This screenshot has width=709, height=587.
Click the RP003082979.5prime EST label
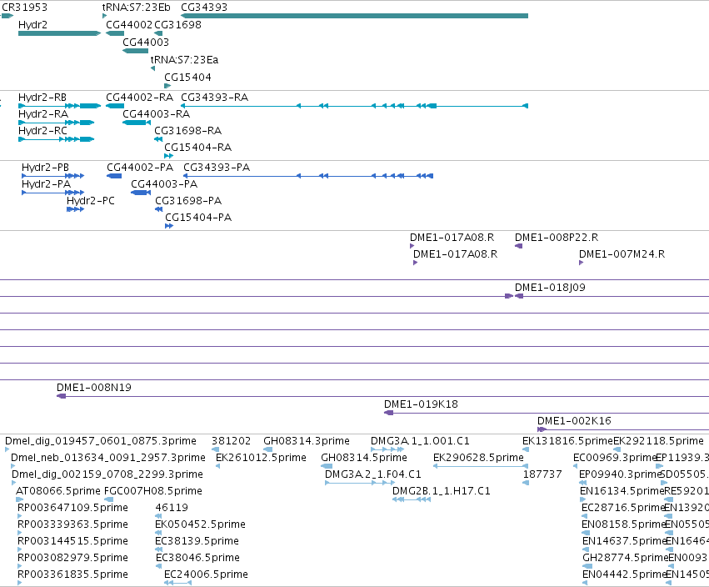(72, 559)
